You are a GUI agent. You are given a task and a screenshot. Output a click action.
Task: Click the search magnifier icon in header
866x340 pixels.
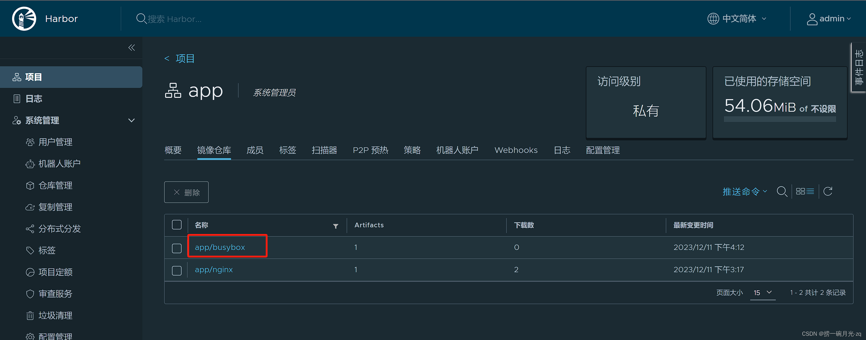click(x=141, y=18)
